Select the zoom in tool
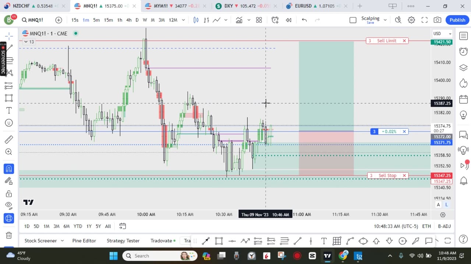The height and width of the screenshot is (264, 471). click(9, 152)
